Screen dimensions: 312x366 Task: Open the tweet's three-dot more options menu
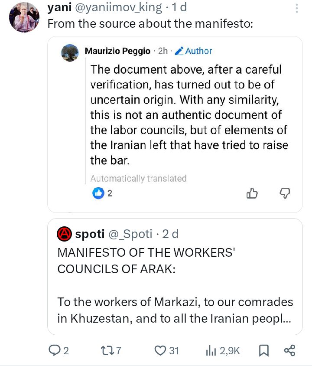coord(296,9)
